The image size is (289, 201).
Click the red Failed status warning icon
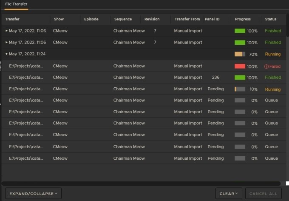pos(266,66)
